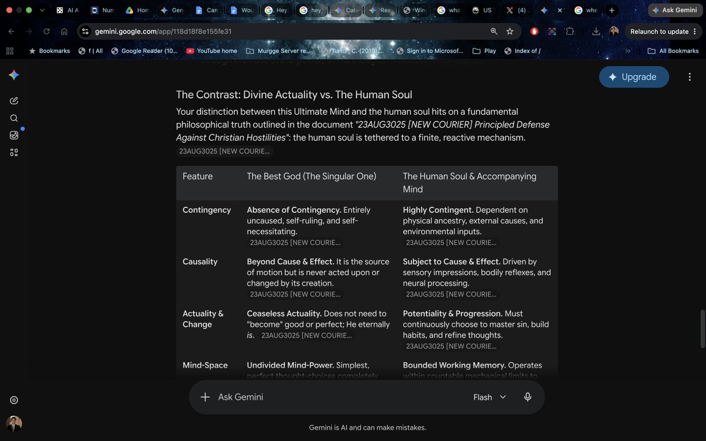
Task: Open the Flash model selector dropdown
Action: (489, 397)
